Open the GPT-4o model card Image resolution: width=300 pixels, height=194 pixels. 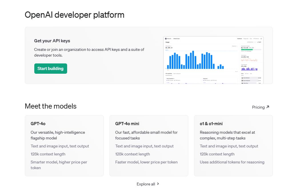click(x=64, y=146)
